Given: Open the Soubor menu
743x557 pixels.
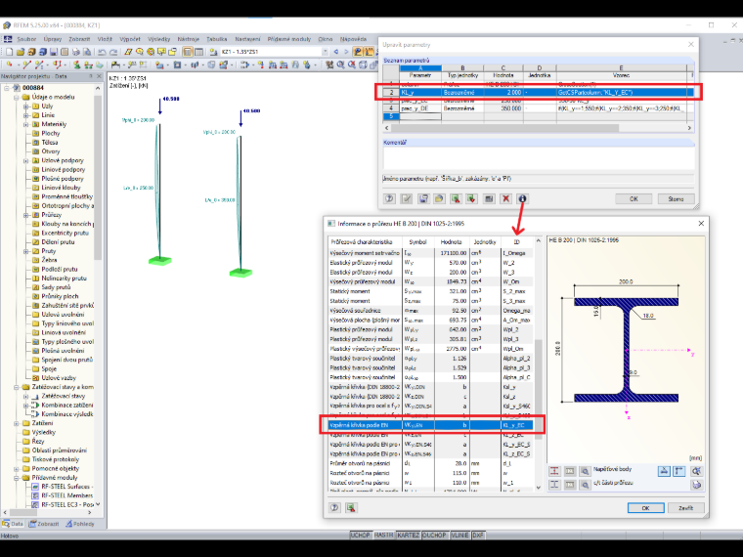Looking at the screenshot, I should pyautogui.click(x=26, y=39).
